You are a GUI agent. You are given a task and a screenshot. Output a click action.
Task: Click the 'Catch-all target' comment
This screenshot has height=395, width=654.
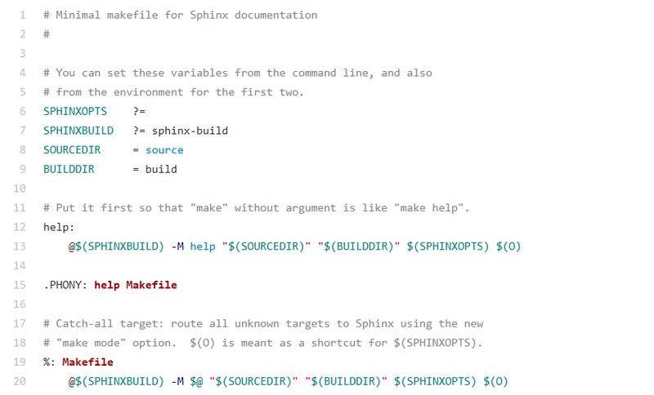point(263,323)
